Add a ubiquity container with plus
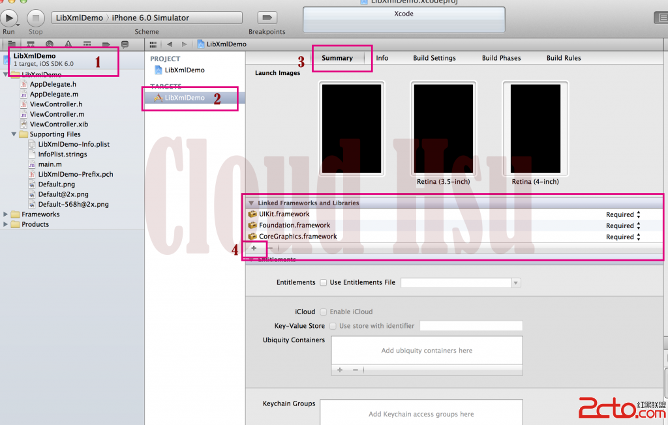 click(340, 370)
